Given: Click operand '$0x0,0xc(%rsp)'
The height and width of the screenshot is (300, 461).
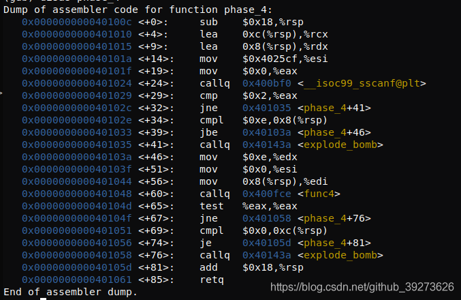Looking at the screenshot, I should coord(285,230).
